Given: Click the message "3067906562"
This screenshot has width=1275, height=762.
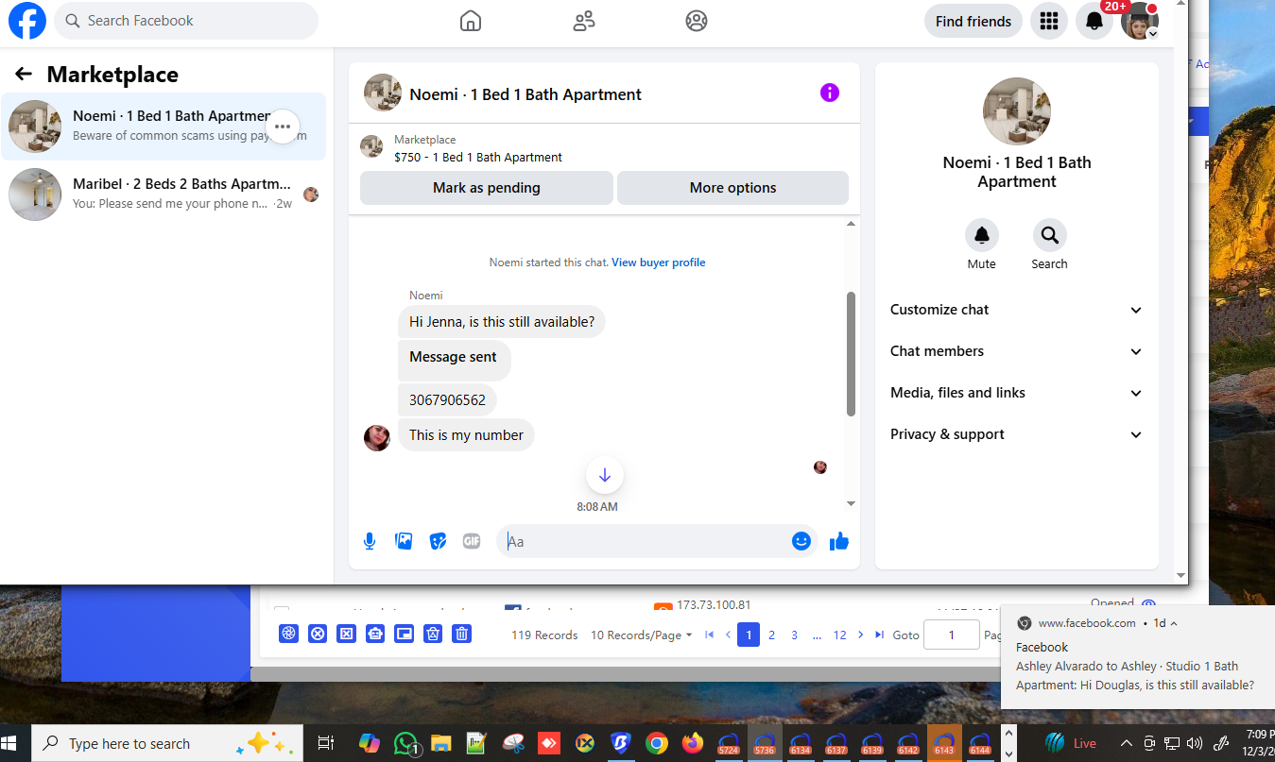Looking at the screenshot, I should coord(447,399).
